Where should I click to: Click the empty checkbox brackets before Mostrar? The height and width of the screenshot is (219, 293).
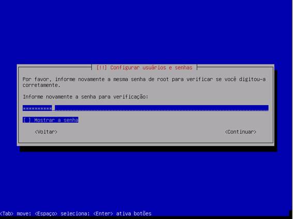tap(27, 120)
